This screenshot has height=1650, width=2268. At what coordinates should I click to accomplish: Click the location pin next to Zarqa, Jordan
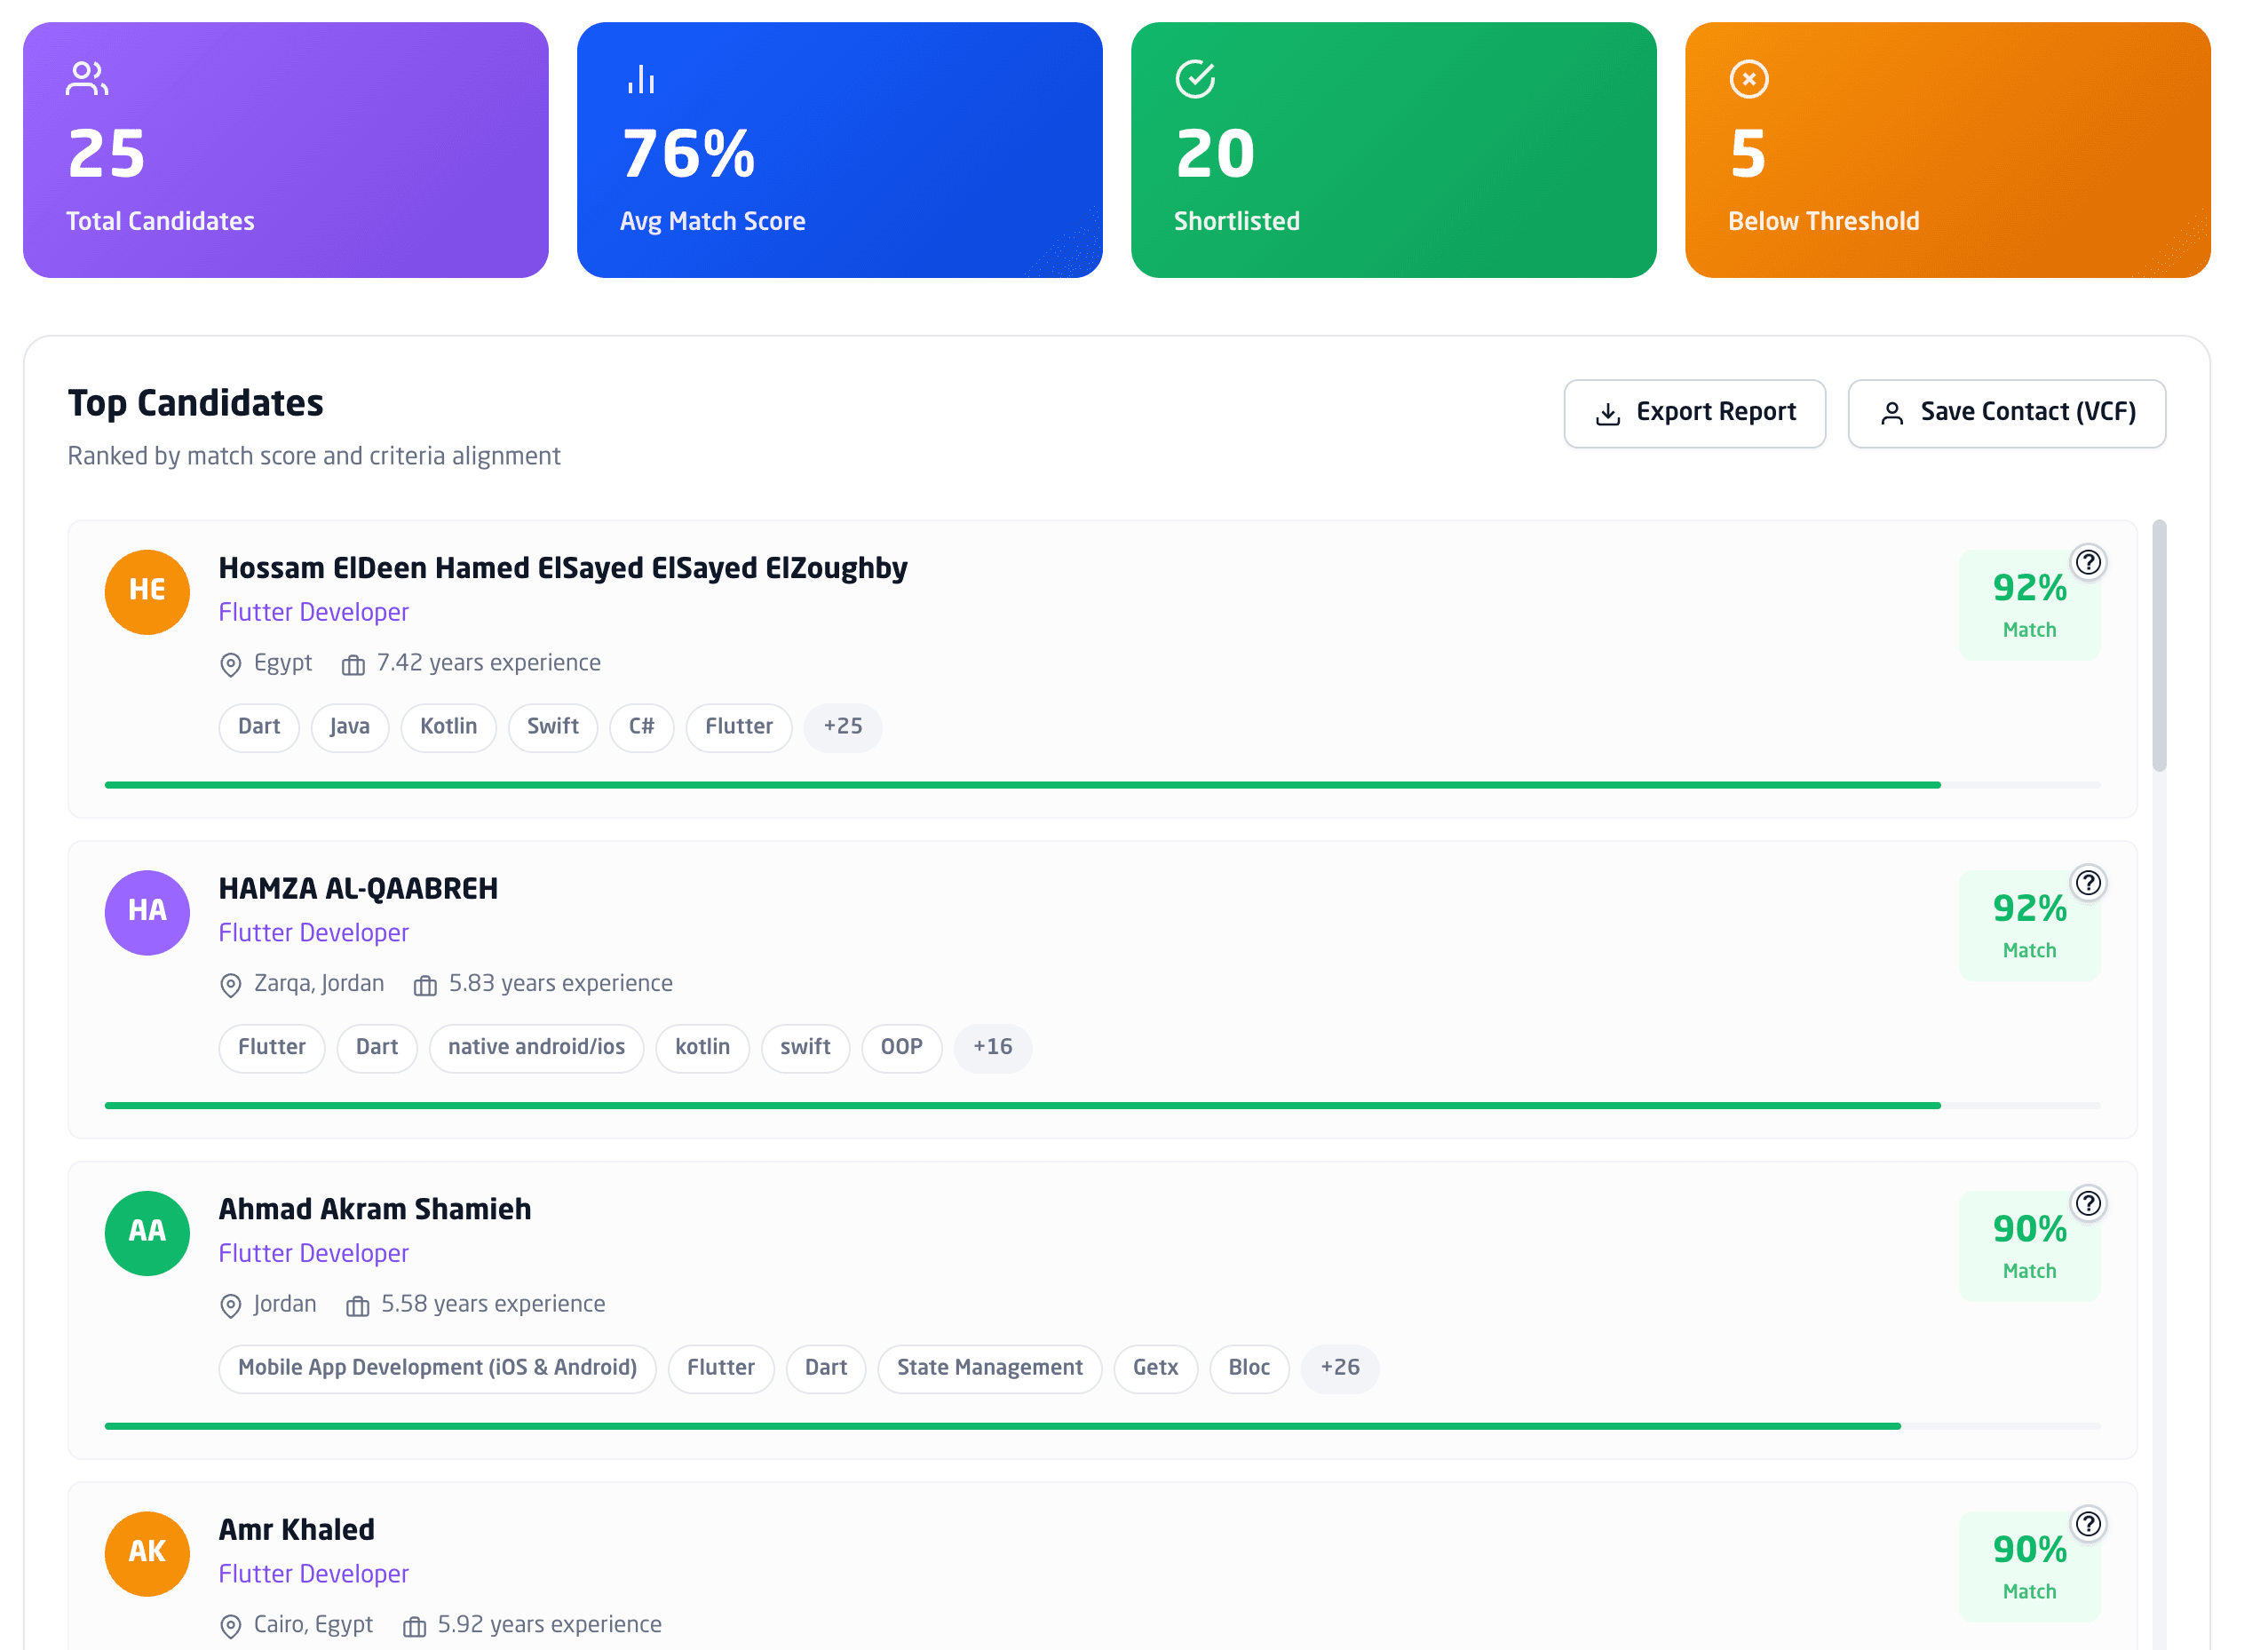pos(231,985)
